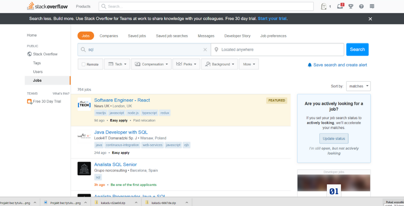Open the site switcher stack icon

click(372, 7)
